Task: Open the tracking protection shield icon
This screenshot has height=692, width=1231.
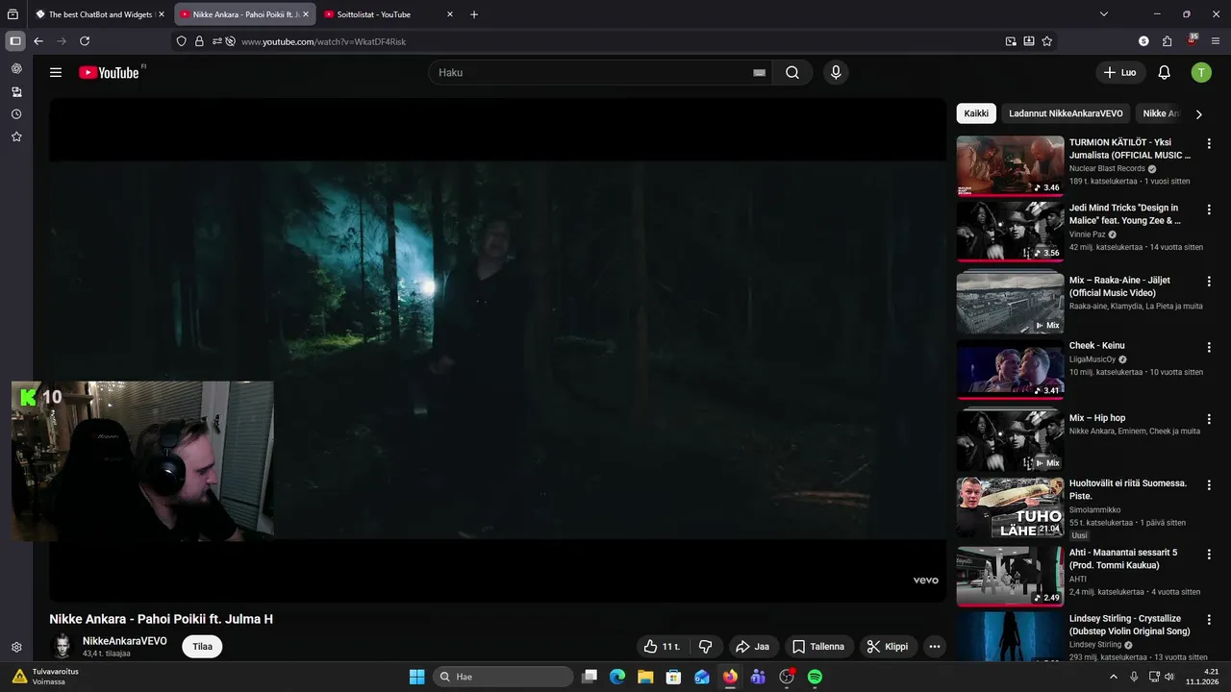Action: click(x=182, y=41)
